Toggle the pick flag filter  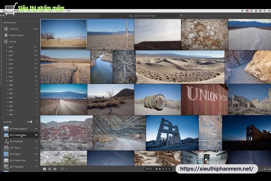[147, 169]
